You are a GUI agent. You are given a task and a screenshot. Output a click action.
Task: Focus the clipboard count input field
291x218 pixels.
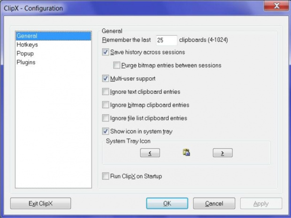click(167, 40)
